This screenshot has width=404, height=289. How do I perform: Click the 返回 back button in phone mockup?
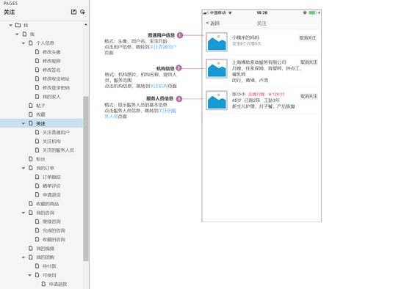[213, 23]
